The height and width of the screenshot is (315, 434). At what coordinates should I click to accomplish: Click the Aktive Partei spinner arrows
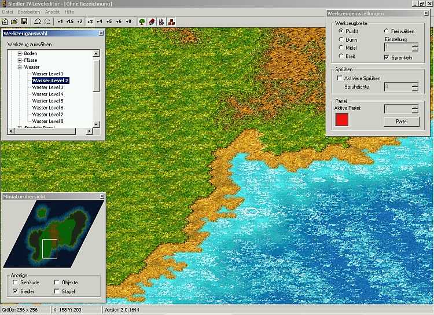pyautogui.click(x=415, y=109)
